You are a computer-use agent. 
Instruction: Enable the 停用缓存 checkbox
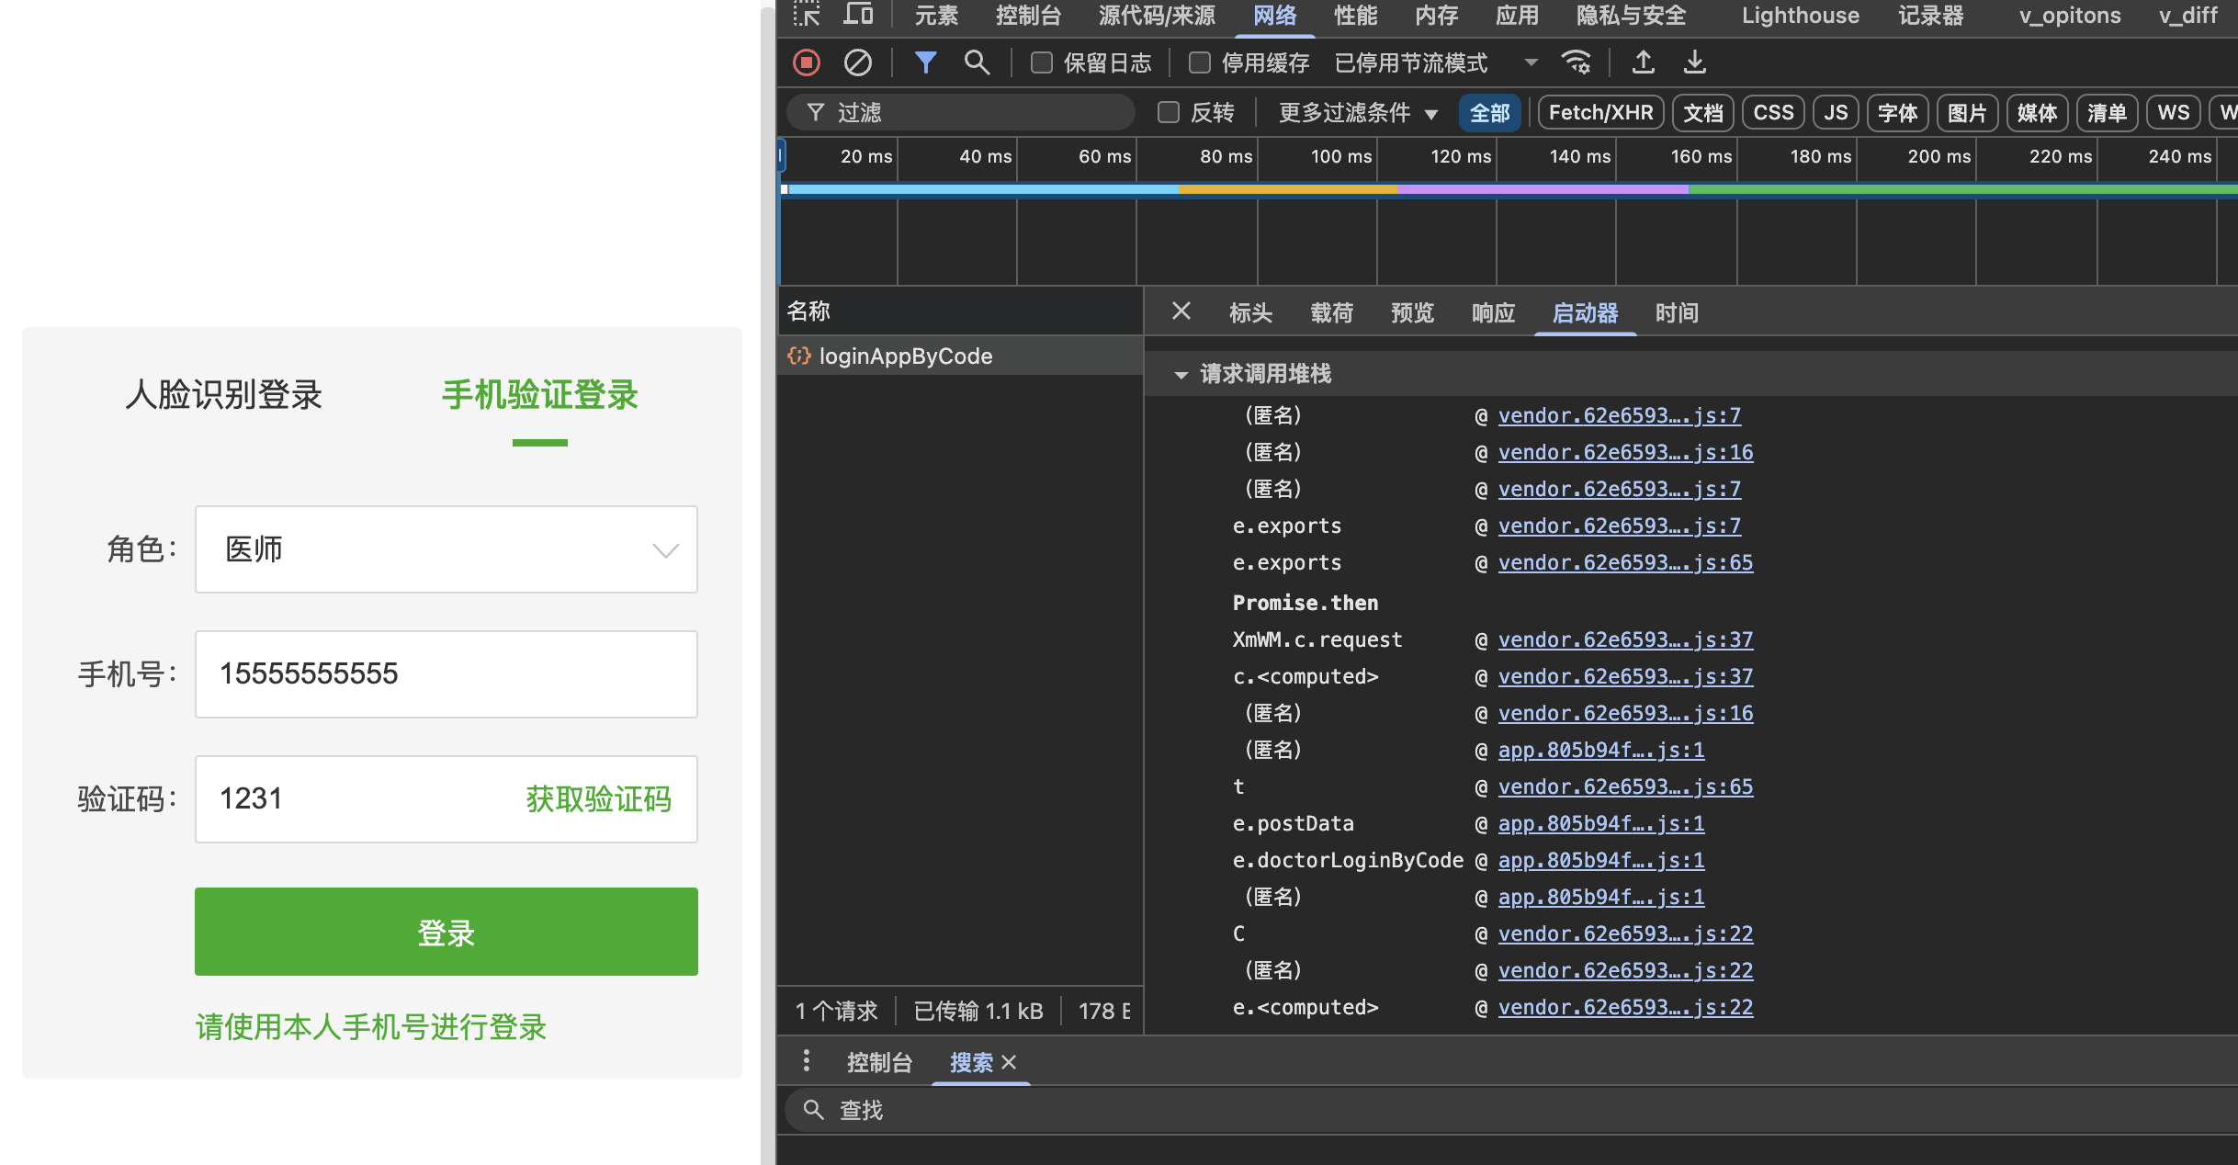[1199, 62]
